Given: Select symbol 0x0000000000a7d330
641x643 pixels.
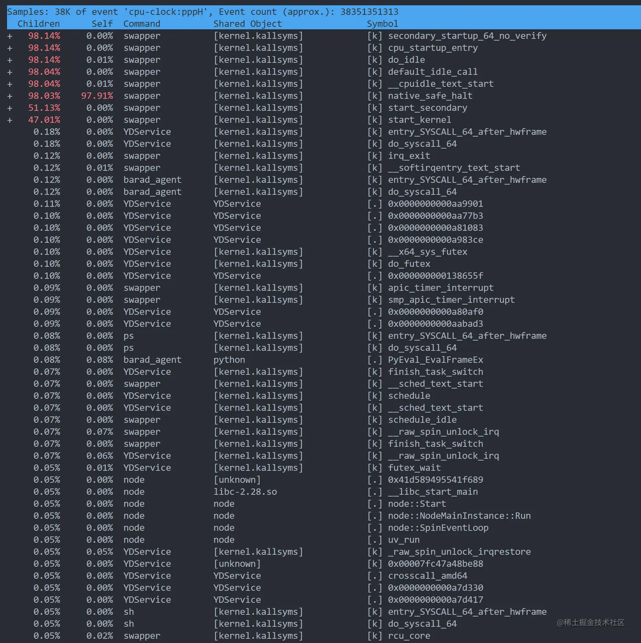Looking at the screenshot, I should [x=435, y=588].
